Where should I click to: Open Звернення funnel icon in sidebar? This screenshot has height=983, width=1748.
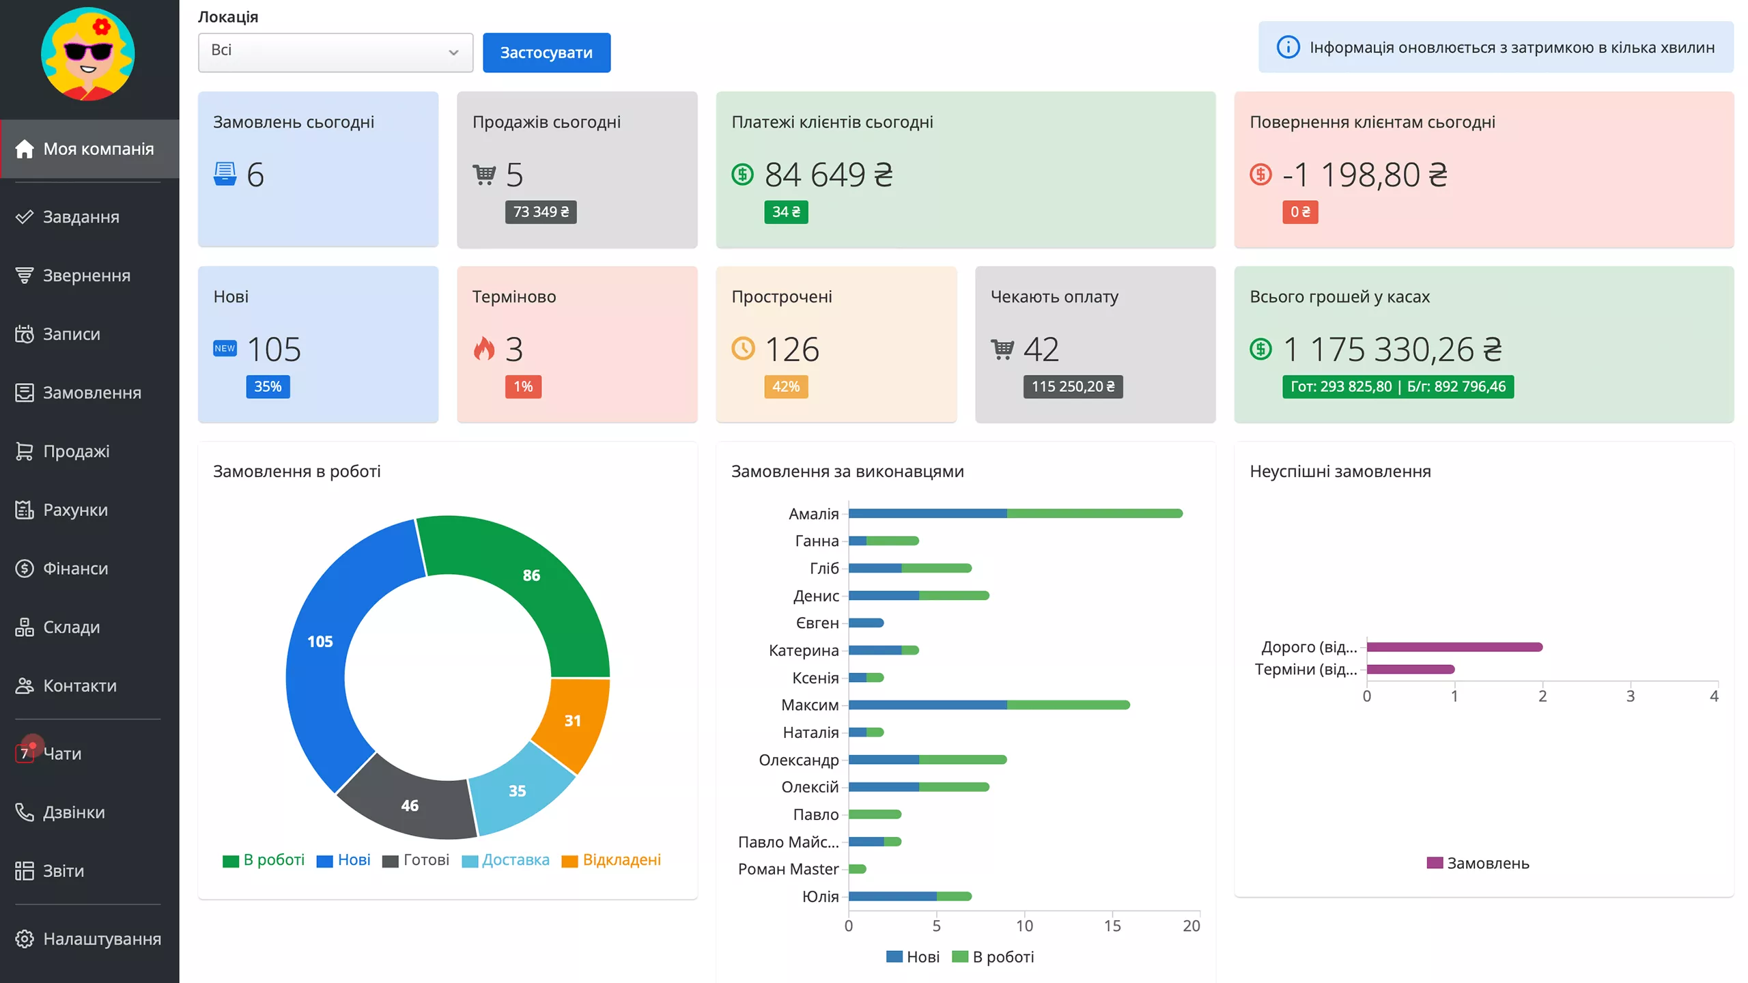pos(25,276)
